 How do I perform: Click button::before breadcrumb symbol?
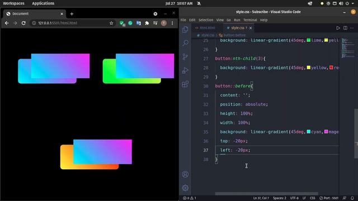234,35
